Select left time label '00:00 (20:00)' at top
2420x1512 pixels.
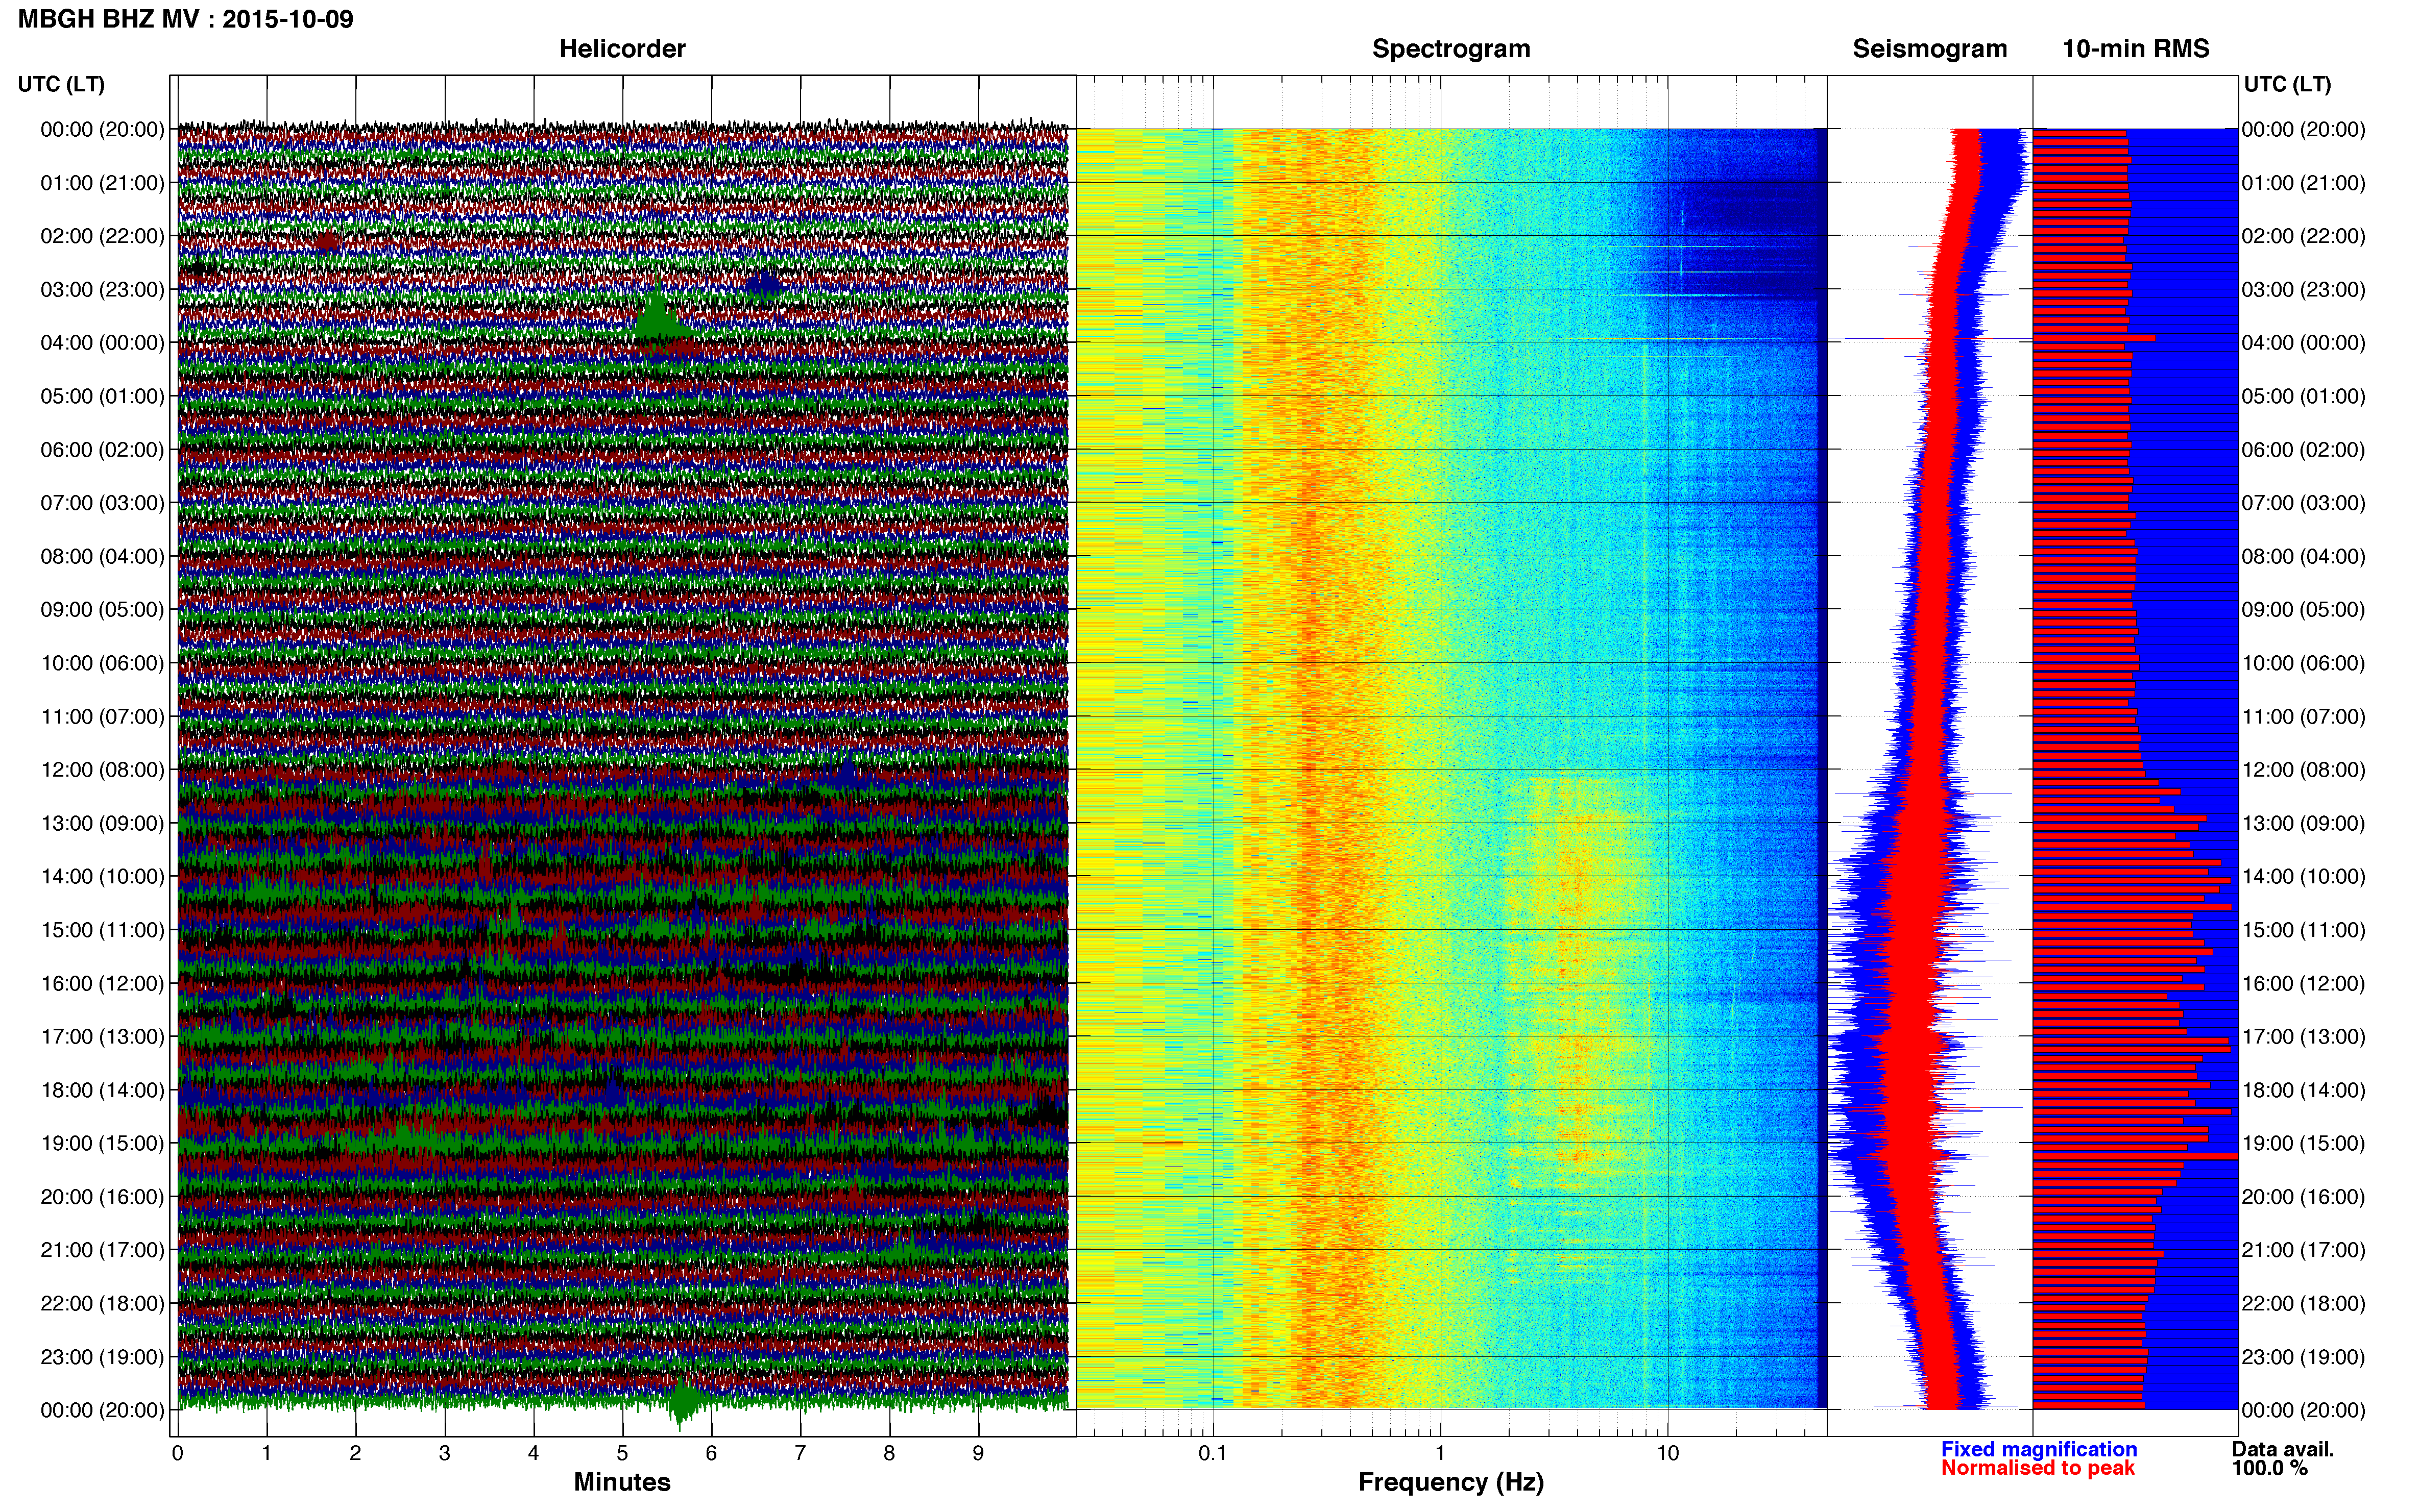pyautogui.click(x=102, y=130)
